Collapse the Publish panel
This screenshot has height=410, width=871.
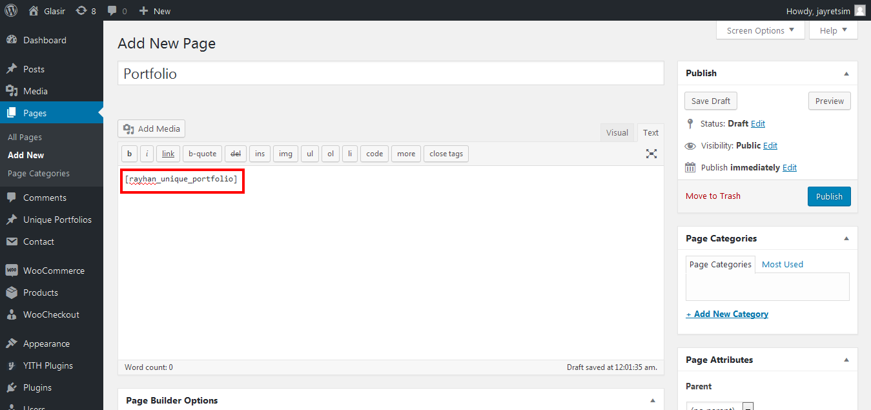point(846,74)
